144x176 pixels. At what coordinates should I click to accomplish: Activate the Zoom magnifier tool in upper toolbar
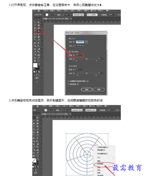pos(39,61)
